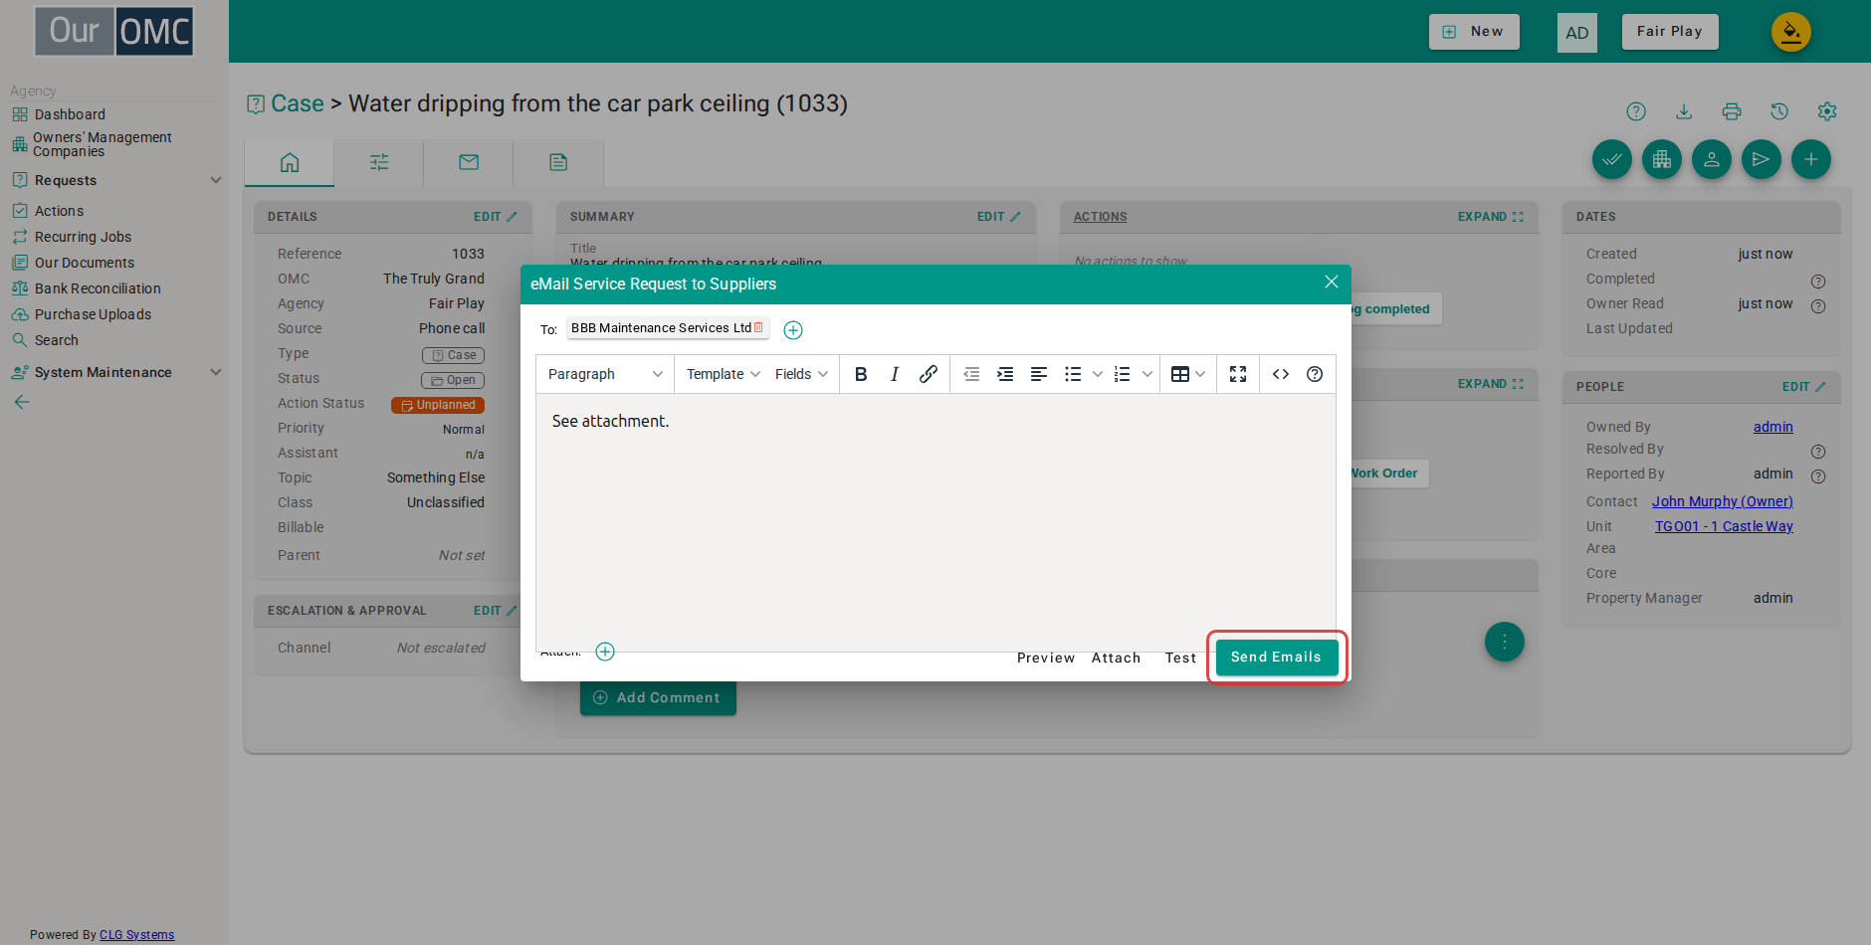The height and width of the screenshot is (945, 1871).
Task: Switch to the case email tab
Action: pos(469,162)
